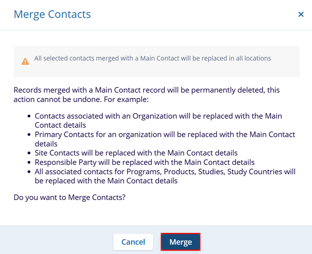
Task: Select the 'Contacts associated with an Organization' bullet text
Action: click(158, 116)
